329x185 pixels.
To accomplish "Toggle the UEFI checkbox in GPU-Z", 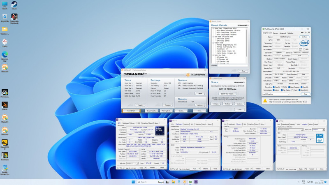I will click(x=304, y=49).
